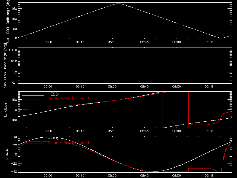Click the 06:15 time label under Longitude plot
This screenshot has height=178, width=237.
click(x=209, y=131)
